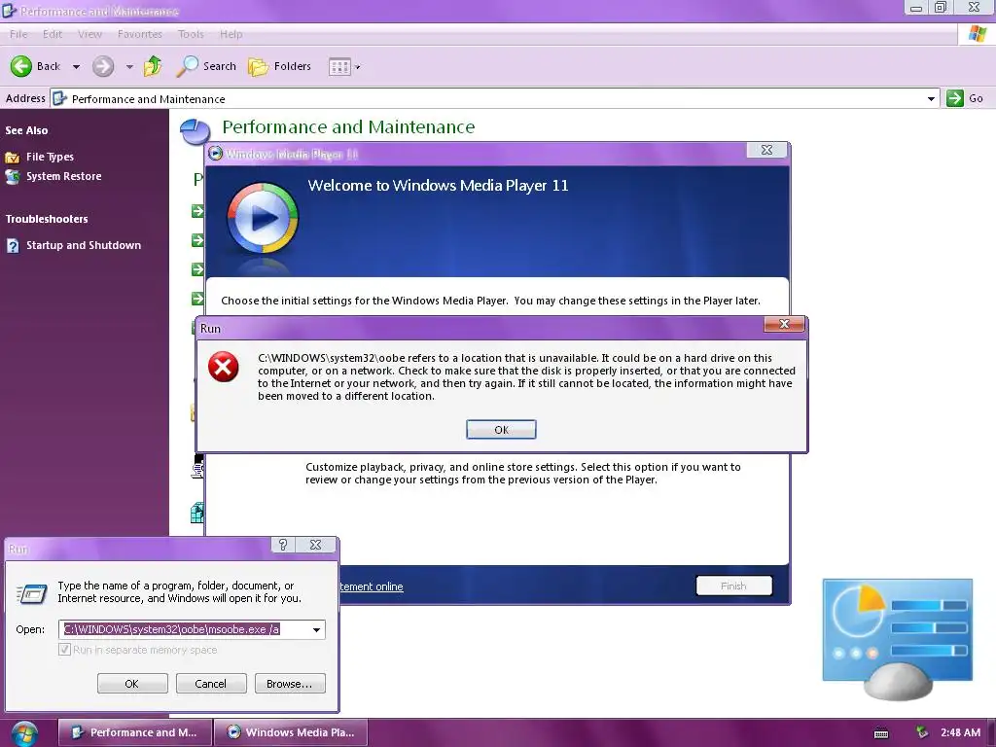The width and height of the screenshot is (996, 747).
Task: Click the Performance and Maintenance heading
Action: (348, 127)
